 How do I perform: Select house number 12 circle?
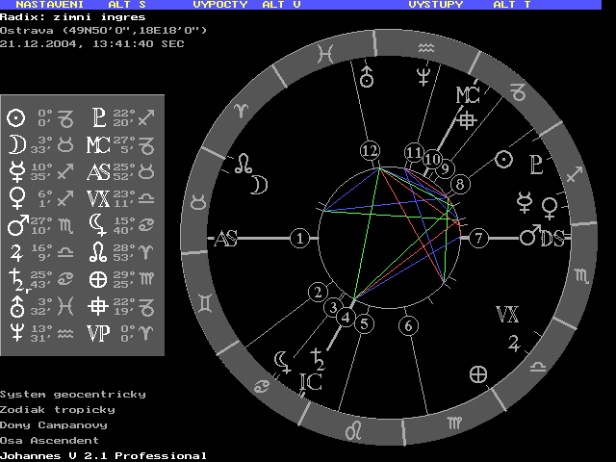pos(370,151)
